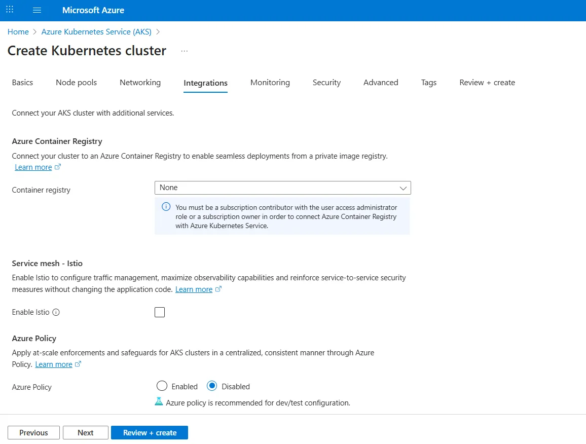Click the info icon in the registry notice
Viewport: 586px width, 444px height.
pos(166,207)
